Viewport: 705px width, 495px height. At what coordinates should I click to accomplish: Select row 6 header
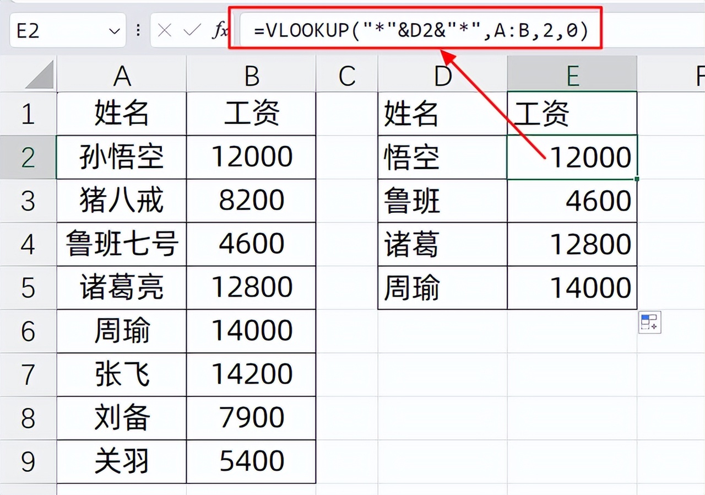[28, 331]
